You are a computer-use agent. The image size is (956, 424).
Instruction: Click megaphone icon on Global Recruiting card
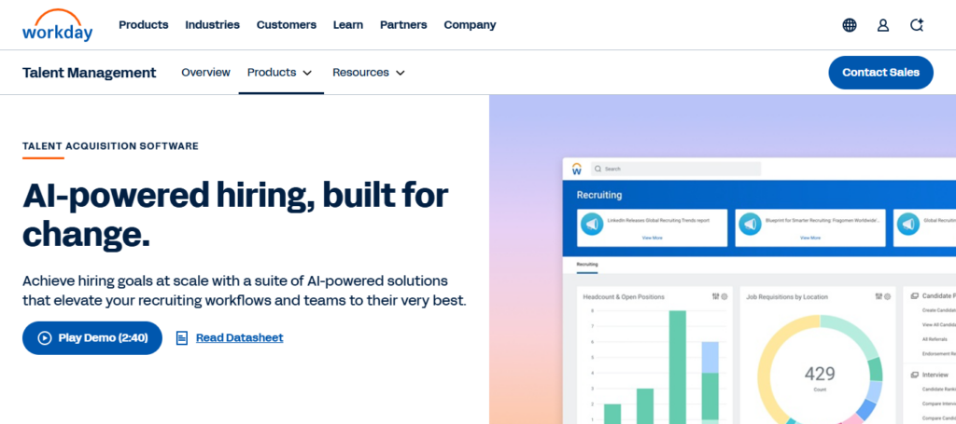908,225
